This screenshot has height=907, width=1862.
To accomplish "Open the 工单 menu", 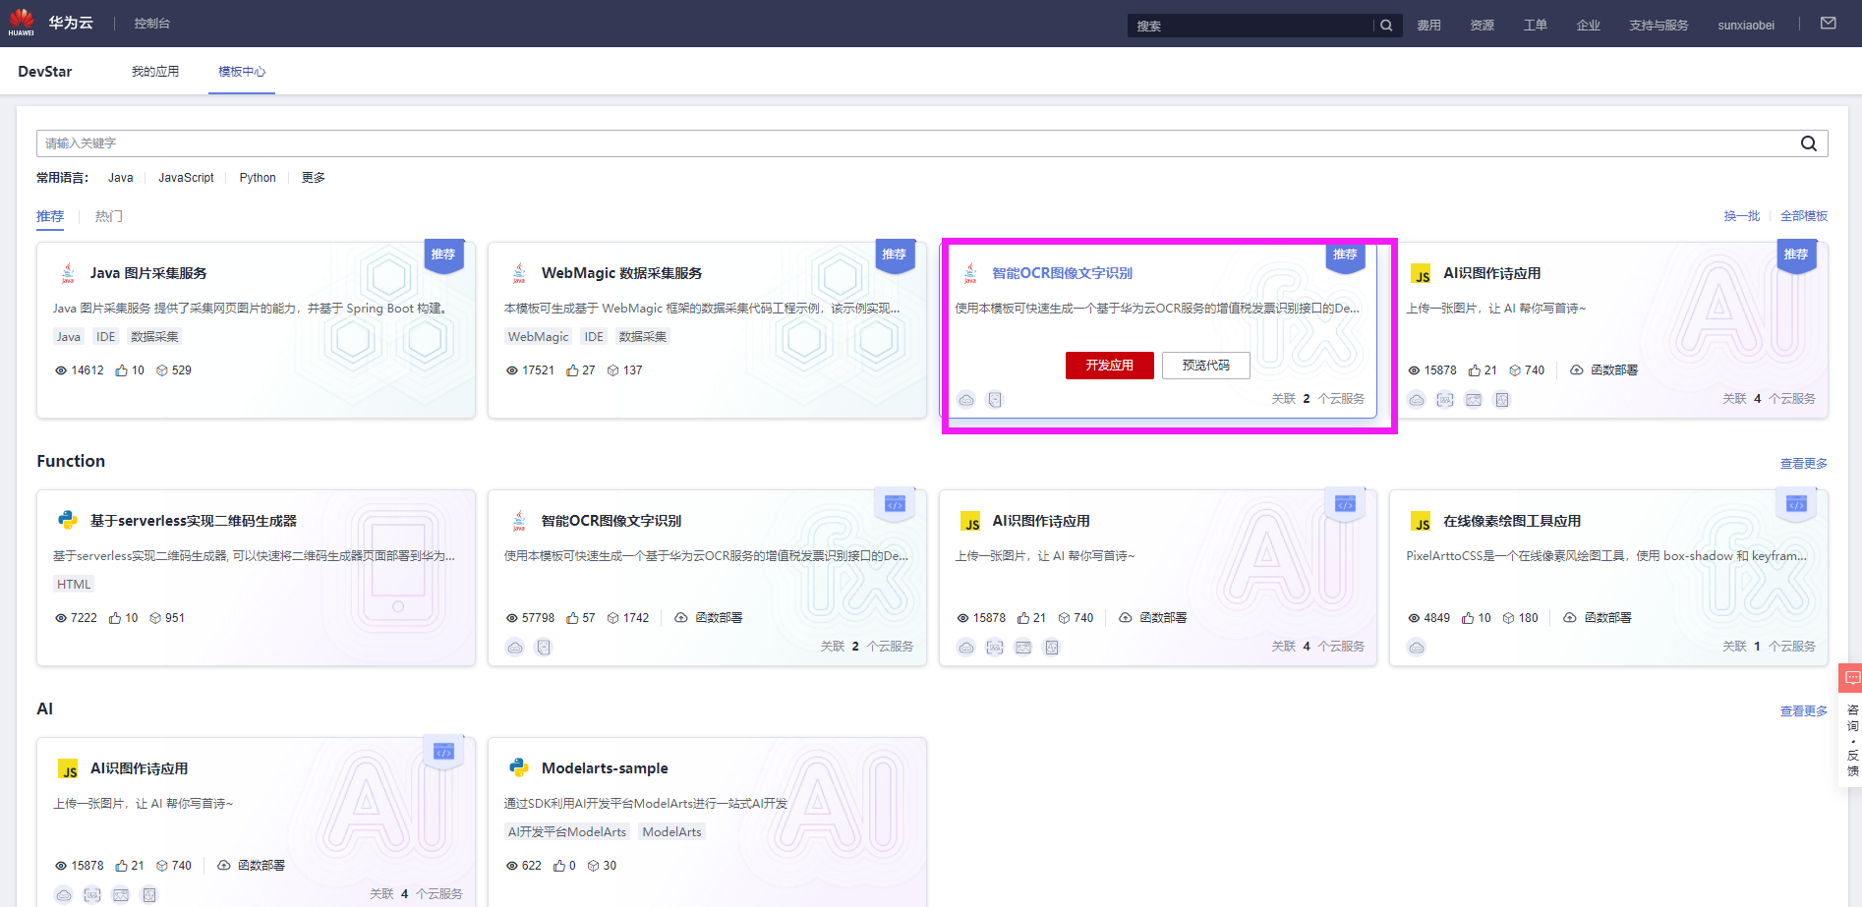I will 1535,26.
